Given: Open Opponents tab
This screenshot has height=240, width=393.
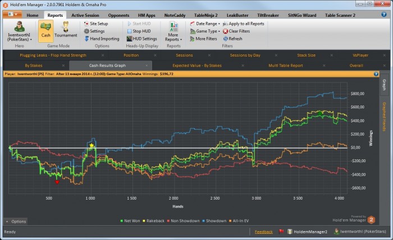Looking at the screenshot, I should 118,15.
